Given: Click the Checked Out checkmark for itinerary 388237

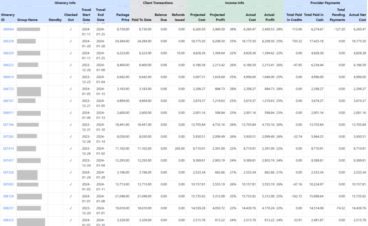Looking at the screenshot, I should click(x=71, y=208).
